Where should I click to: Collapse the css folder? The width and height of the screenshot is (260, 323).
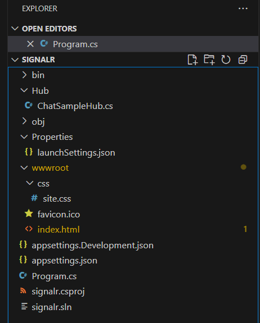(x=30, y=183)
